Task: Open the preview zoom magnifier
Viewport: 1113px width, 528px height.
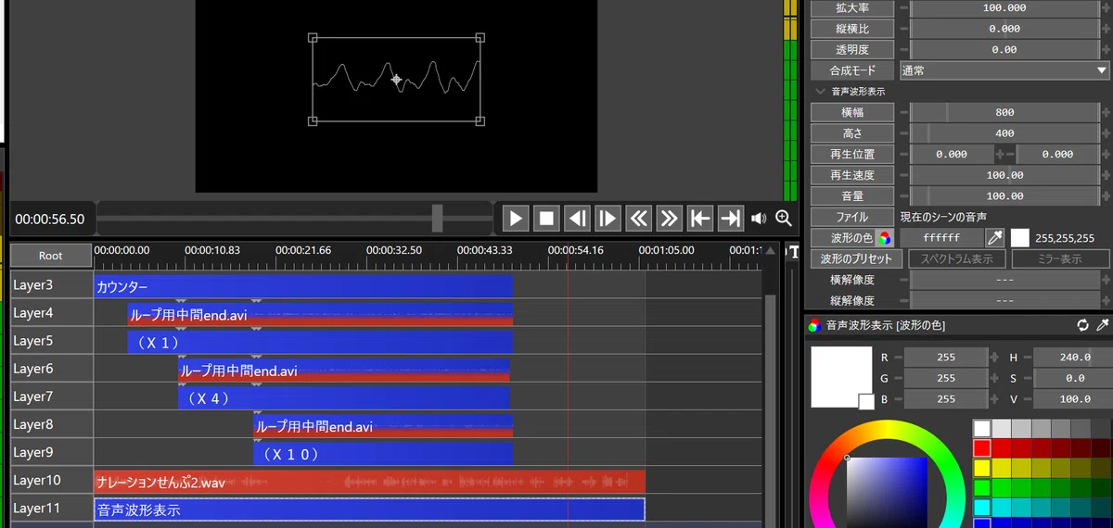Action: tap(784, 219)
